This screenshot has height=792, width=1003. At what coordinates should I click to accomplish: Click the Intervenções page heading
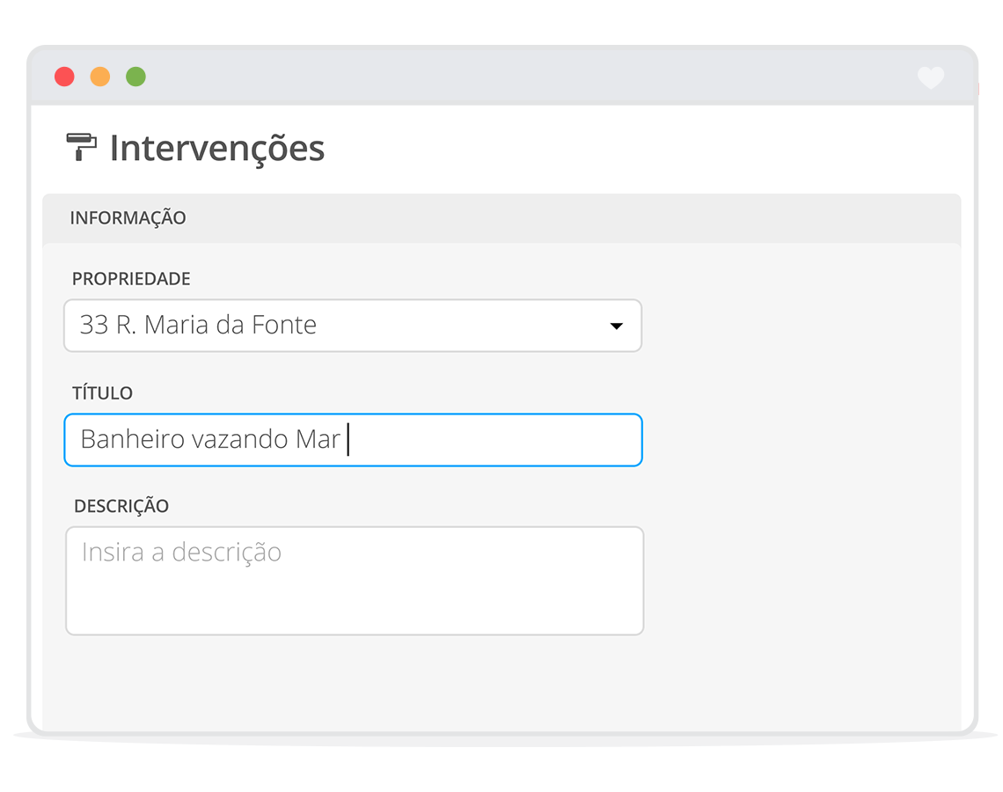(x=216, y=148)
